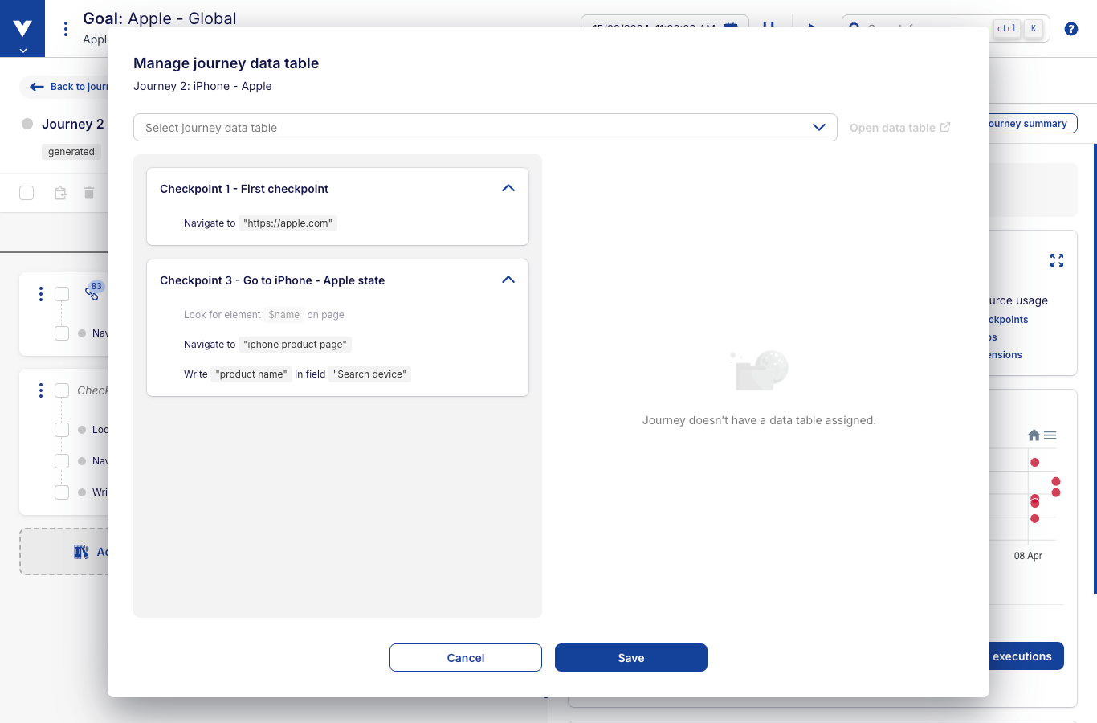Toggle checkbox of the Wri step
1097x723 pixels.
pyautogui.click(x=62, y=492)
